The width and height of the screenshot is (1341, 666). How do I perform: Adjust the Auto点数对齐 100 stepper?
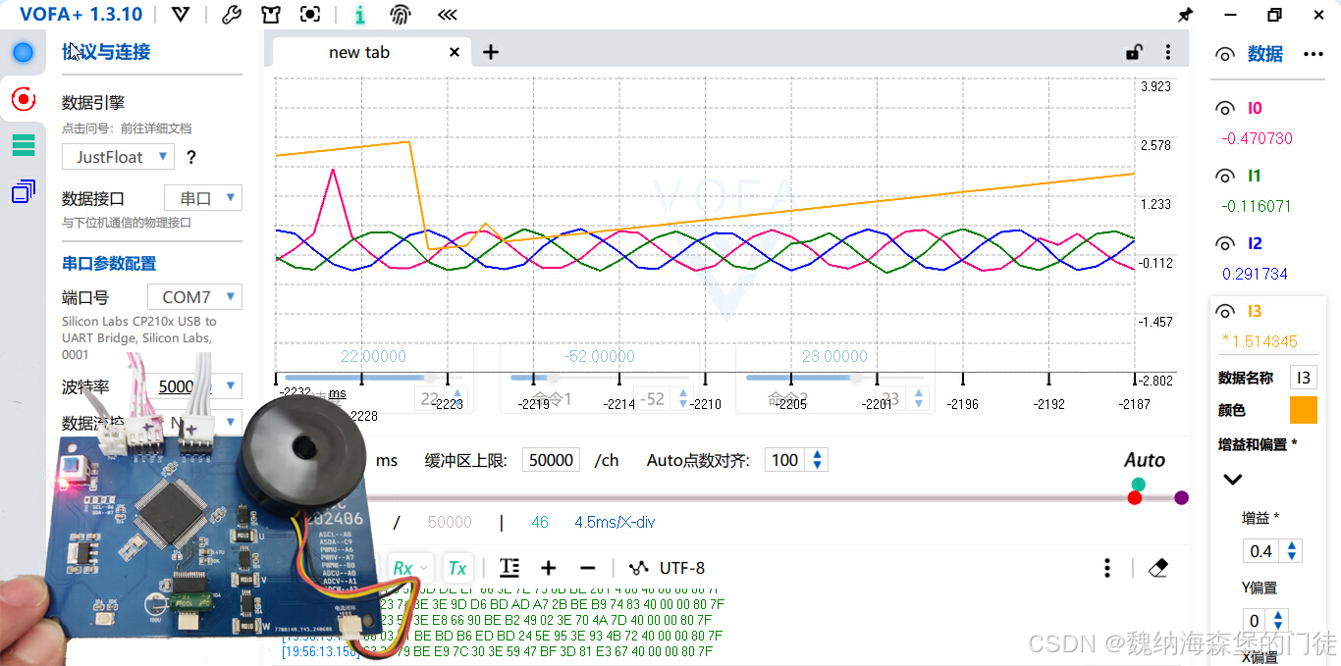point(817,460)
